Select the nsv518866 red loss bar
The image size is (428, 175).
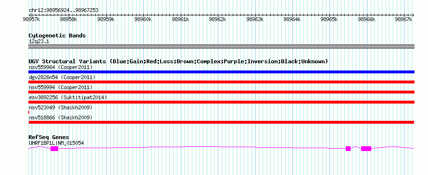[x=221, y=122]
